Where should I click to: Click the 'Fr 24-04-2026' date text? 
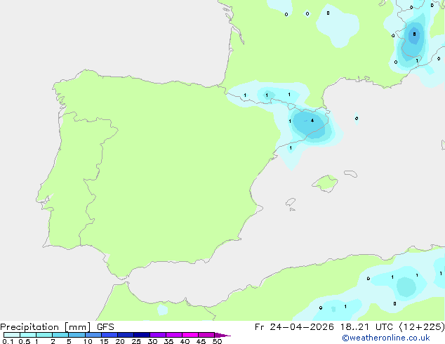point(294,327)
